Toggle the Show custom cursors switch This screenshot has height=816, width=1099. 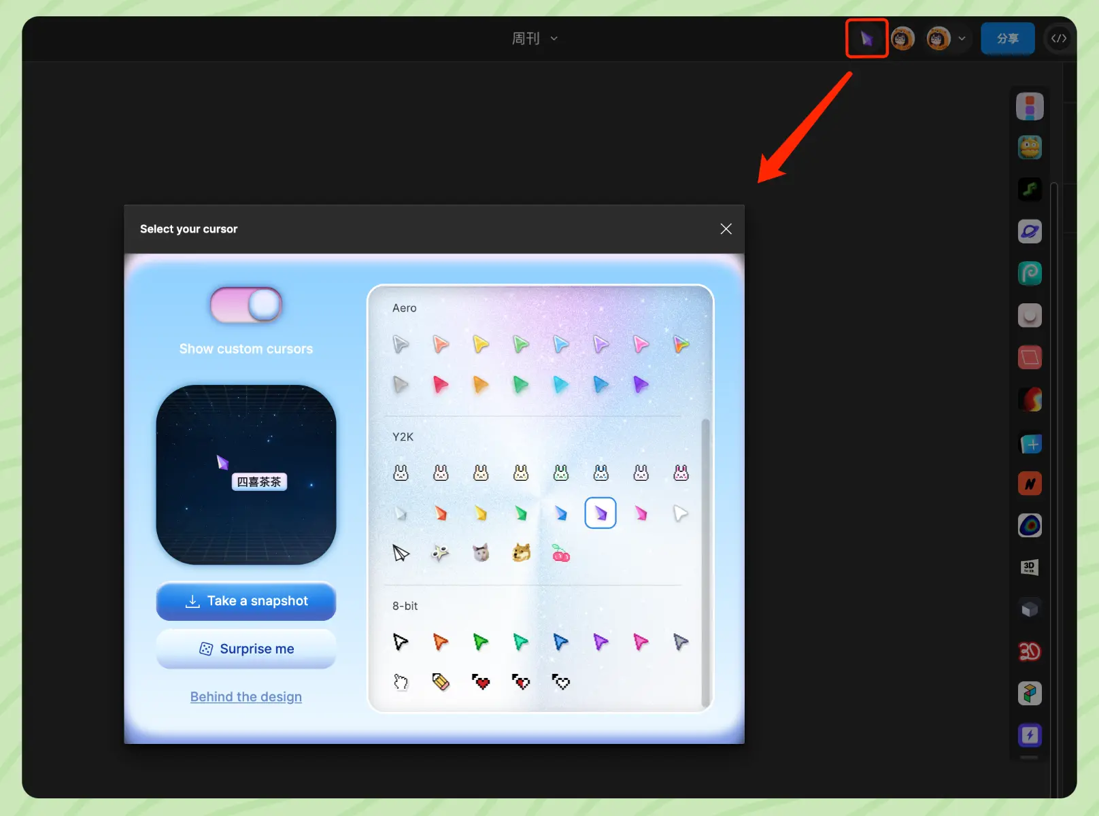pos(246,305)
